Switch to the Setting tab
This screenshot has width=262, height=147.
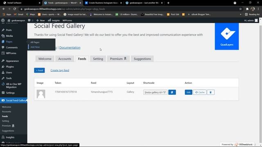tap(98, 59)
